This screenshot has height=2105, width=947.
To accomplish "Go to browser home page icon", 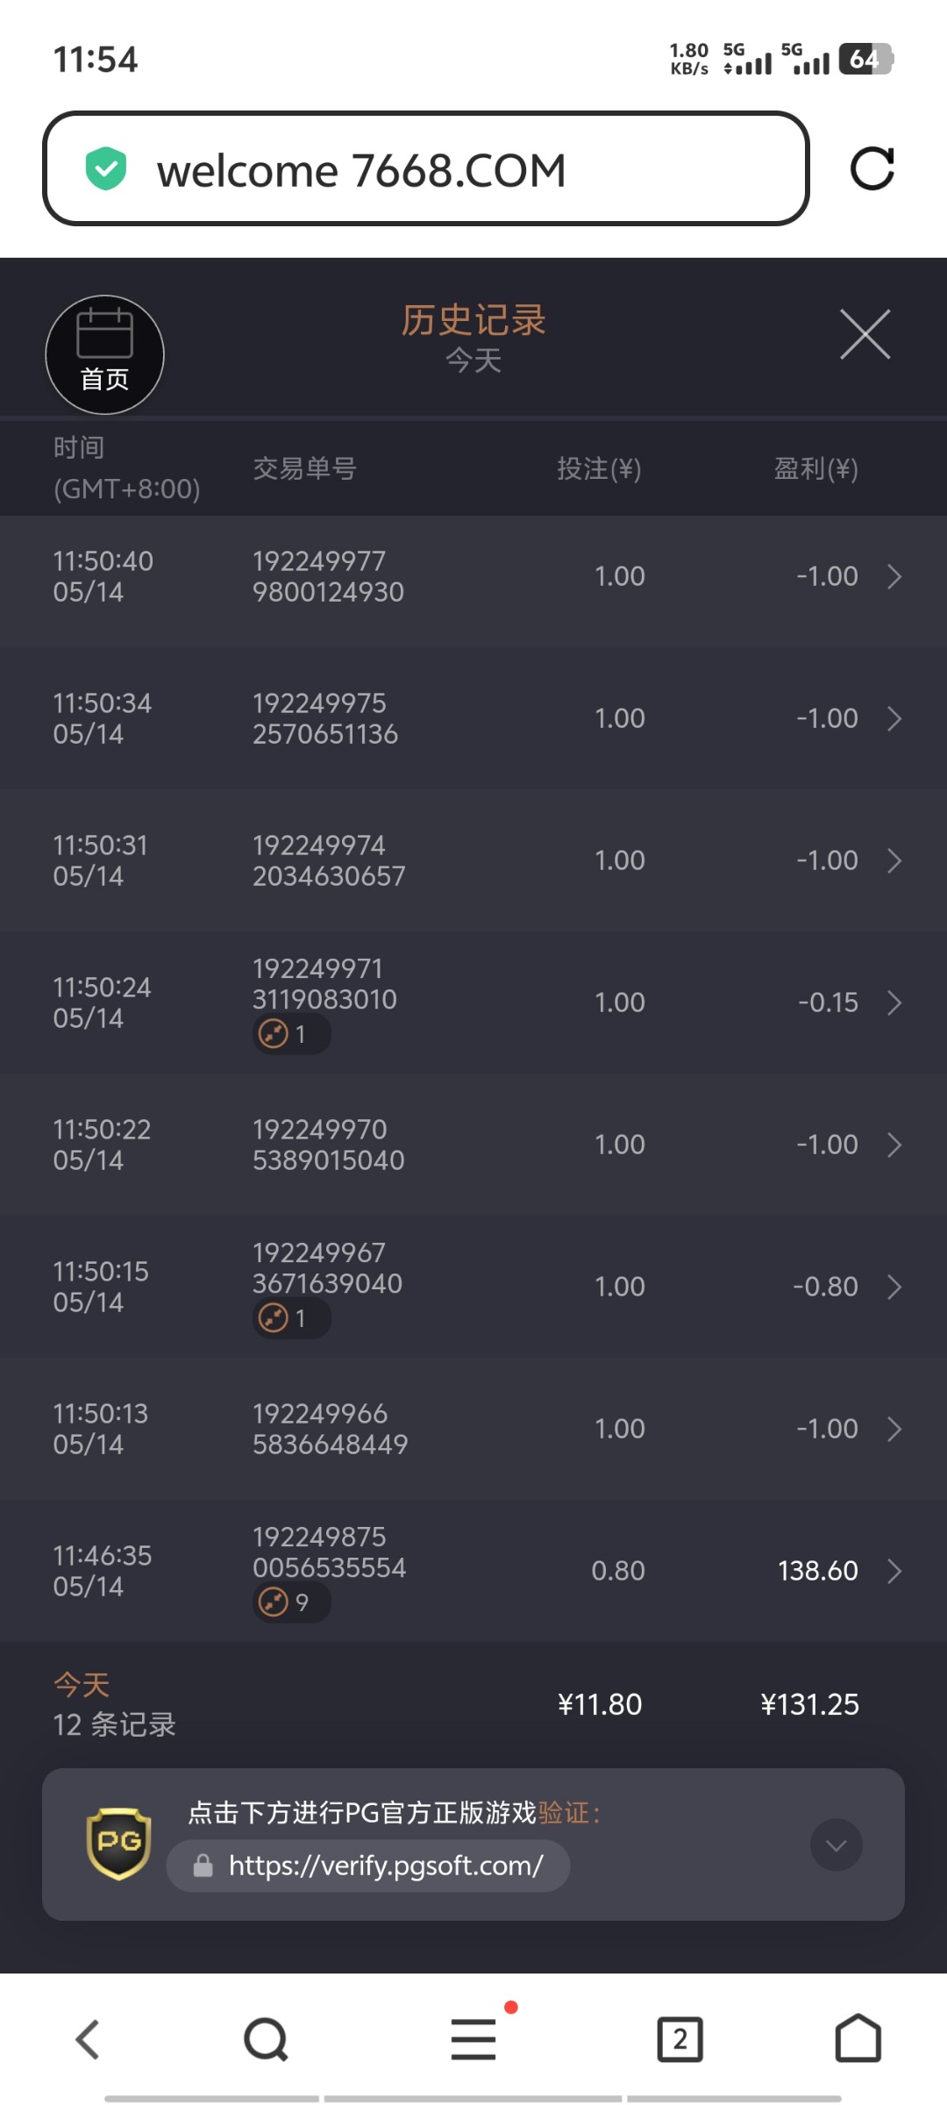I will click(x=858, y=2039).
